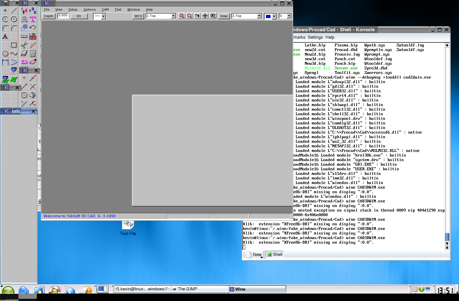Click the New session button in Konsole

255,255
